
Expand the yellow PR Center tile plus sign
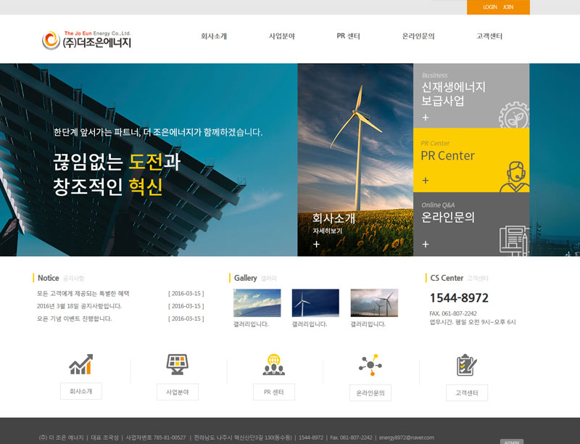426,181
